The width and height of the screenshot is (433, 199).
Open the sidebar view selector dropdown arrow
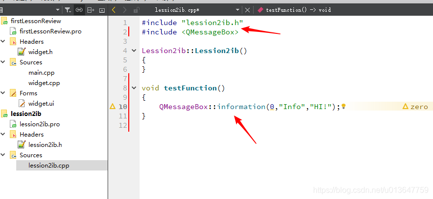(x=58, y=10)
